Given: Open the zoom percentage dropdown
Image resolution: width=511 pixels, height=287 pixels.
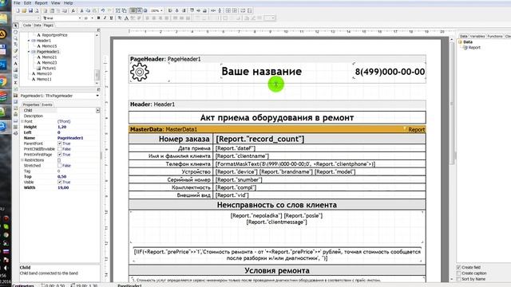Looking at the screenshot, I should pos(161,10).
